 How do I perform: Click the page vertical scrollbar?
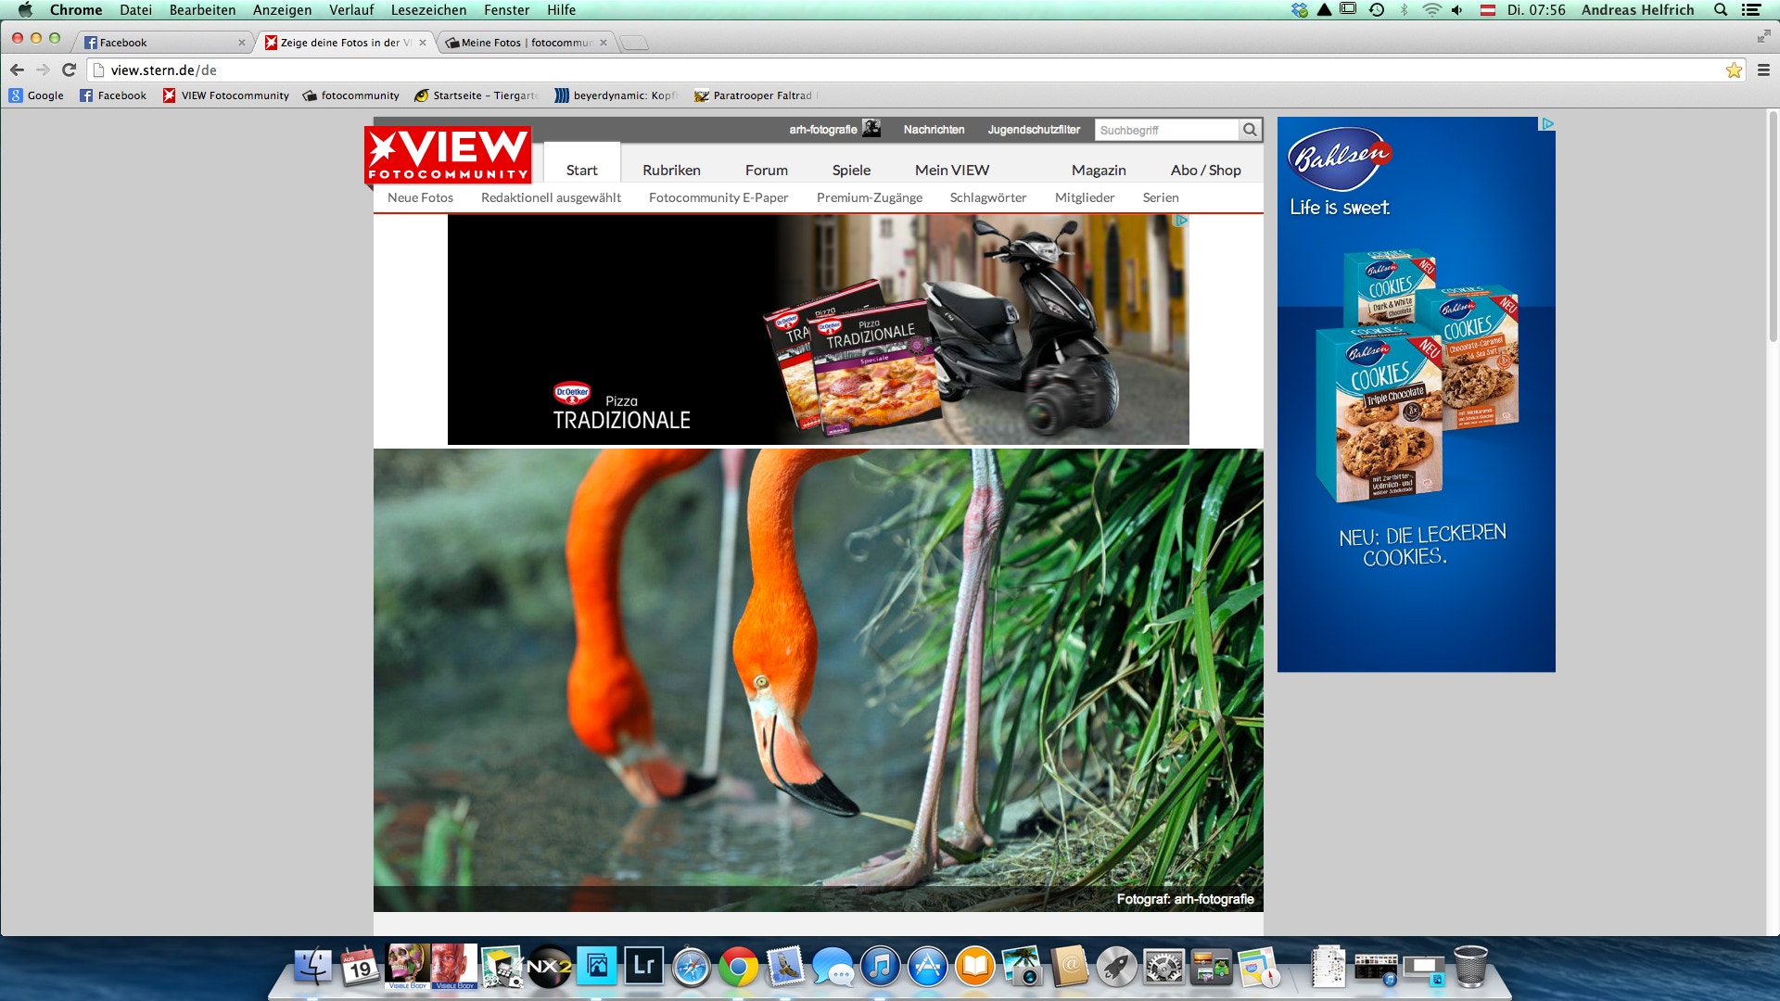(x=1773, y=227)
